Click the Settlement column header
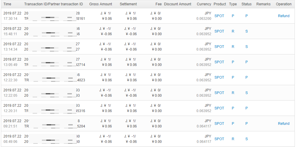 [128, 4]
